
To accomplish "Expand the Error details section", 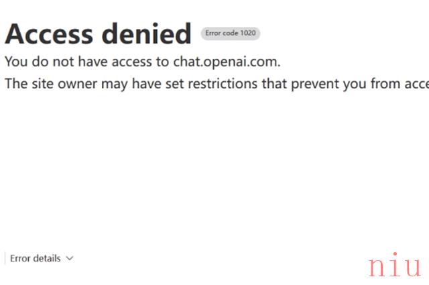I will click(x=42, y=258).
